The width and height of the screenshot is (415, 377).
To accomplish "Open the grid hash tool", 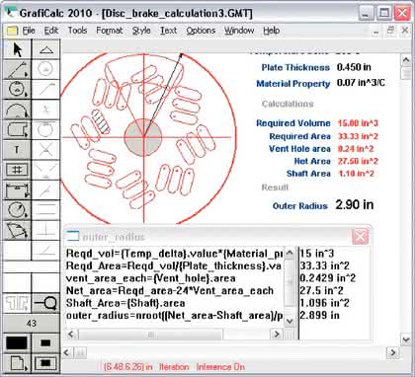I will coord(17,170).
